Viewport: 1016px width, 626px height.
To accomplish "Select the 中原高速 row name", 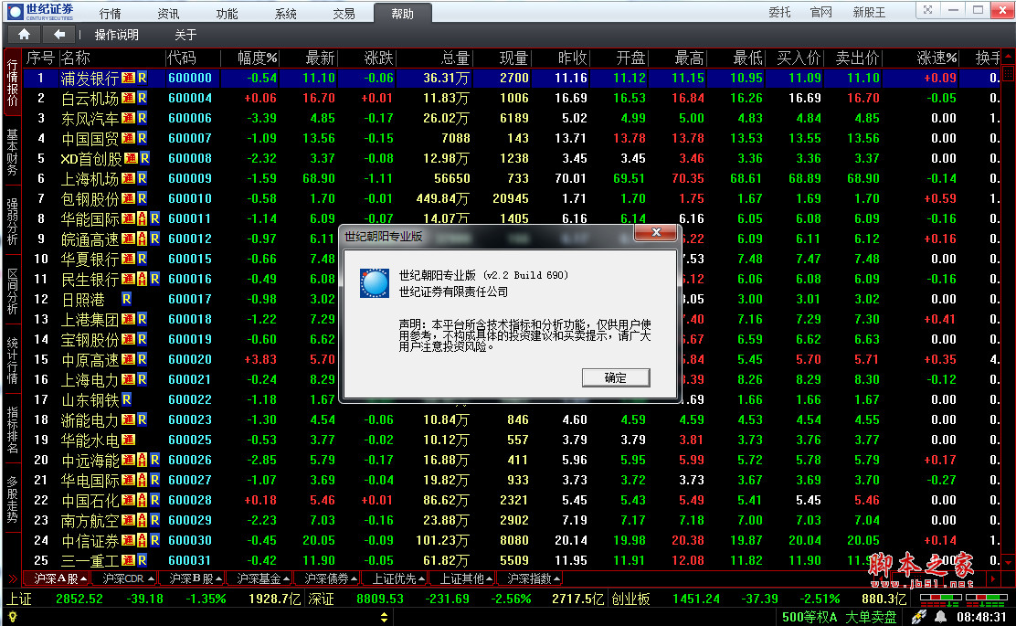I will pos(90,359).
